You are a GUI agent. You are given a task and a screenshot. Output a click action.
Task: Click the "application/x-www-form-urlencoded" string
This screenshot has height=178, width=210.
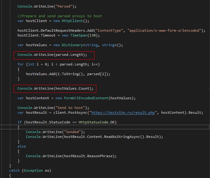(164, 30)
